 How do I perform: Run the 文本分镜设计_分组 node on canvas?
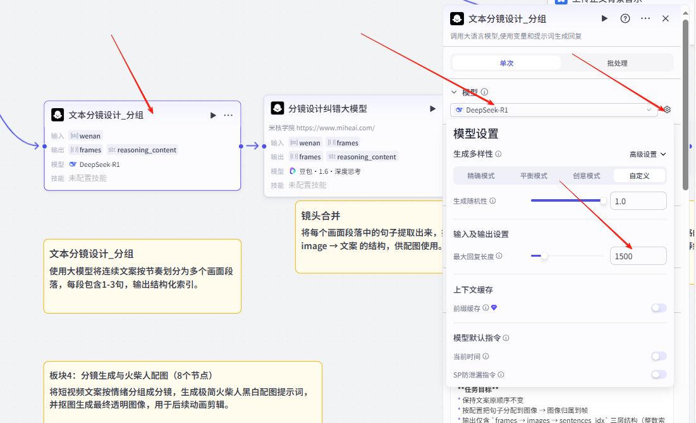[213, 115]
